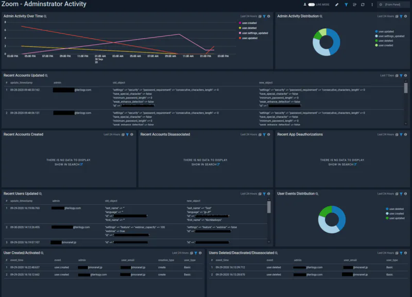This screenshot has height=297, width=412.
Task: Select row with event time 09-29-2020 16:22:48:637
Action: [x=103, y=267]
